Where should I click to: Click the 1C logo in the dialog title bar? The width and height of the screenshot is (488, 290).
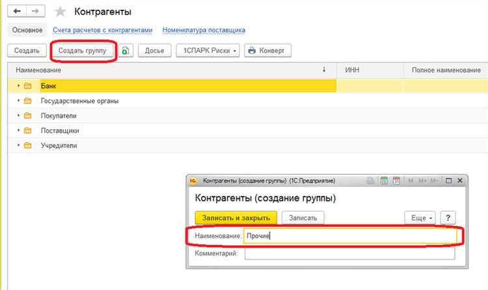coord(193,181)
